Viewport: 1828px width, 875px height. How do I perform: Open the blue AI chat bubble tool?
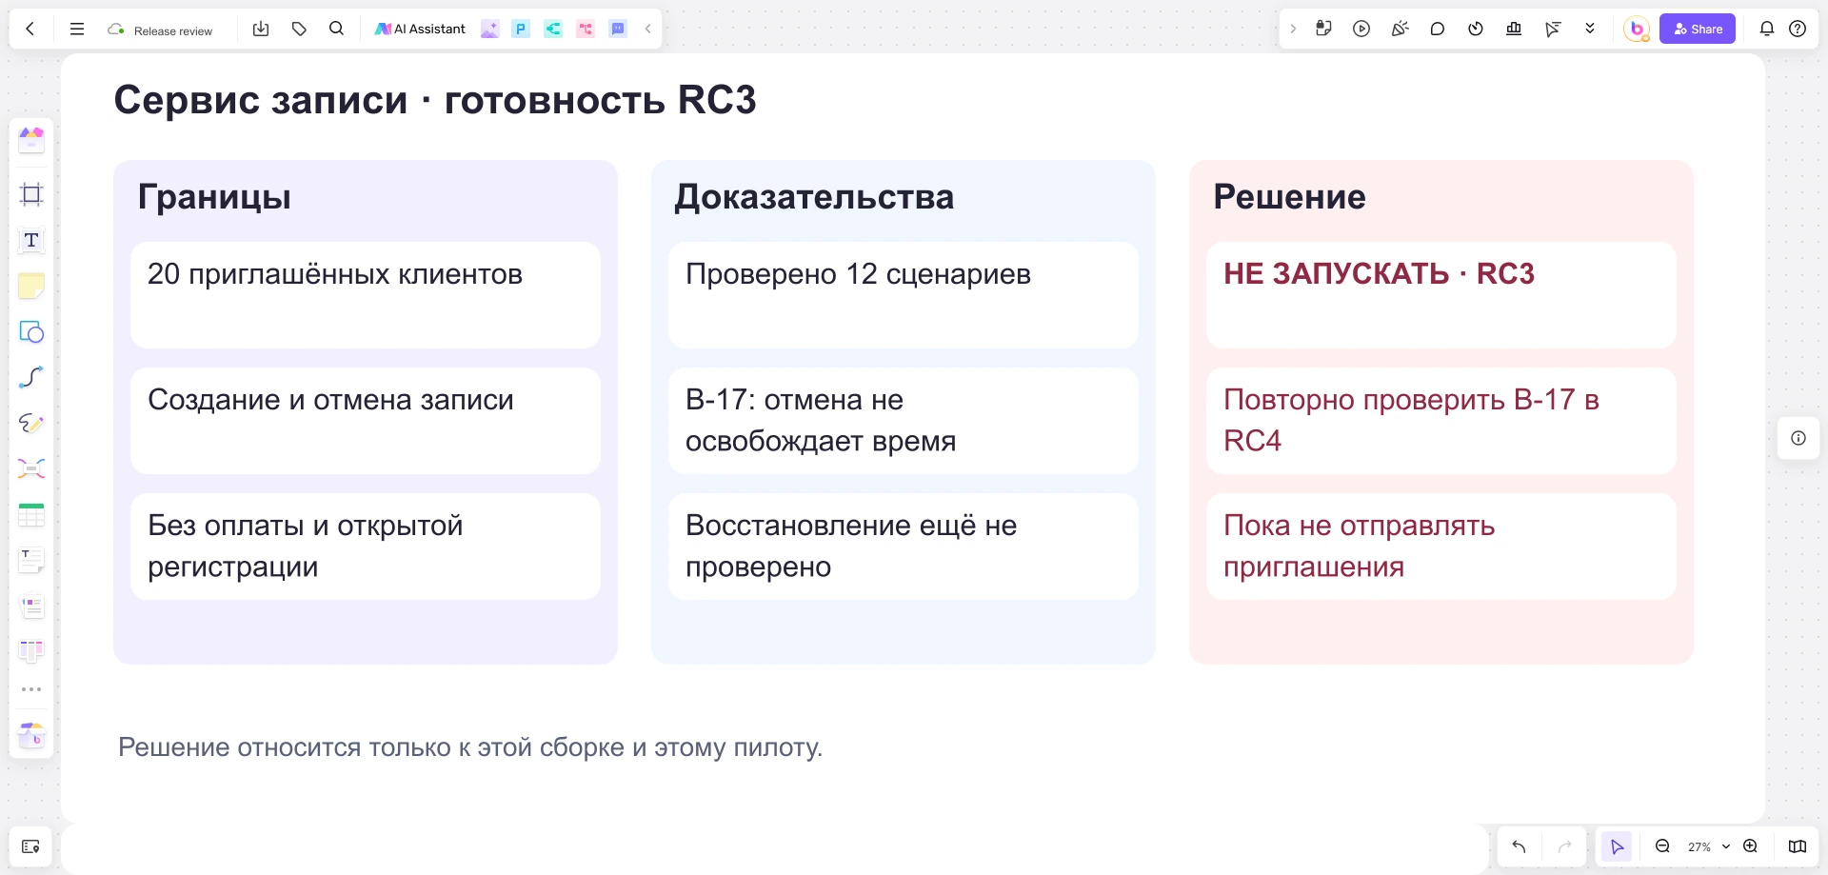[x=618, y=29]
